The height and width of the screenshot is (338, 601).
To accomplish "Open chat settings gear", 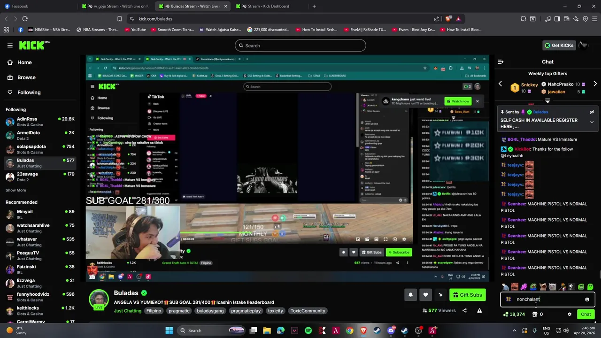I will click(570, 314).
